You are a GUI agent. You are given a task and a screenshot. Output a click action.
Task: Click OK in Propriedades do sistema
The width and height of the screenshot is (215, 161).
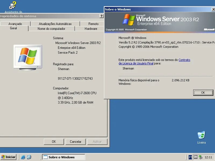point(54,142)
